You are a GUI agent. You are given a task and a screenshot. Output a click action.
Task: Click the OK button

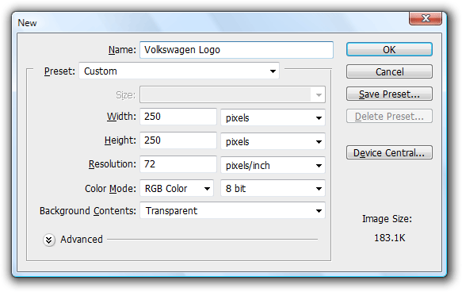(x=389, y=49)
